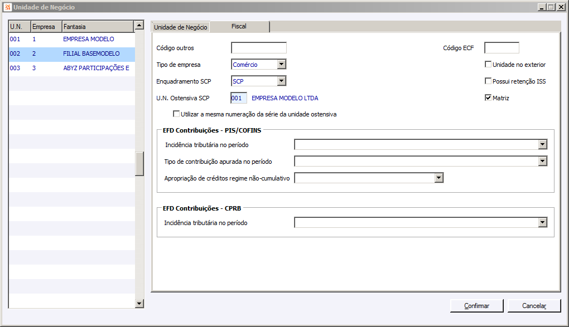Check Utilizar a mesma numeração da série option

pyautogui.click(x=176, y=114)
